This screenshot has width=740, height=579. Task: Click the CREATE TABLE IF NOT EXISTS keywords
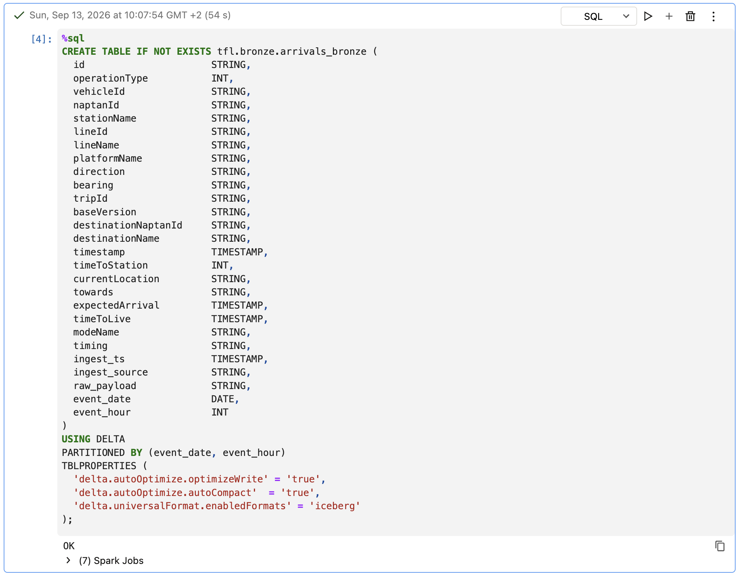tap(137, 51)
